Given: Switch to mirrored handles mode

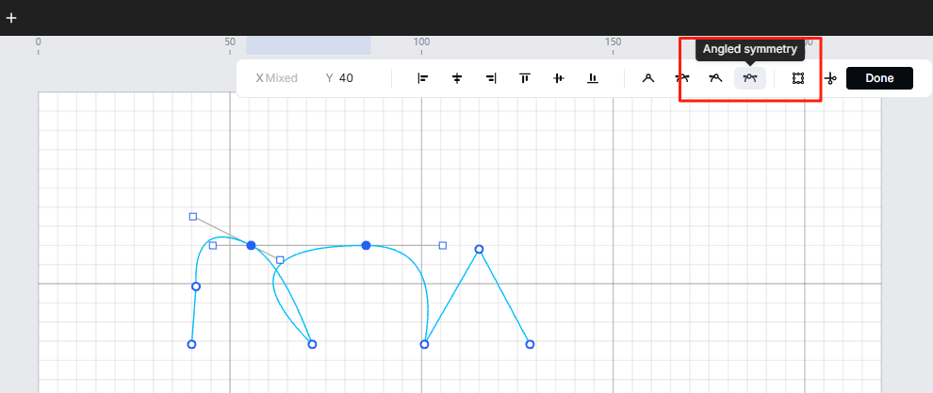Looking at the screenshot, I should tap(682, 78).
